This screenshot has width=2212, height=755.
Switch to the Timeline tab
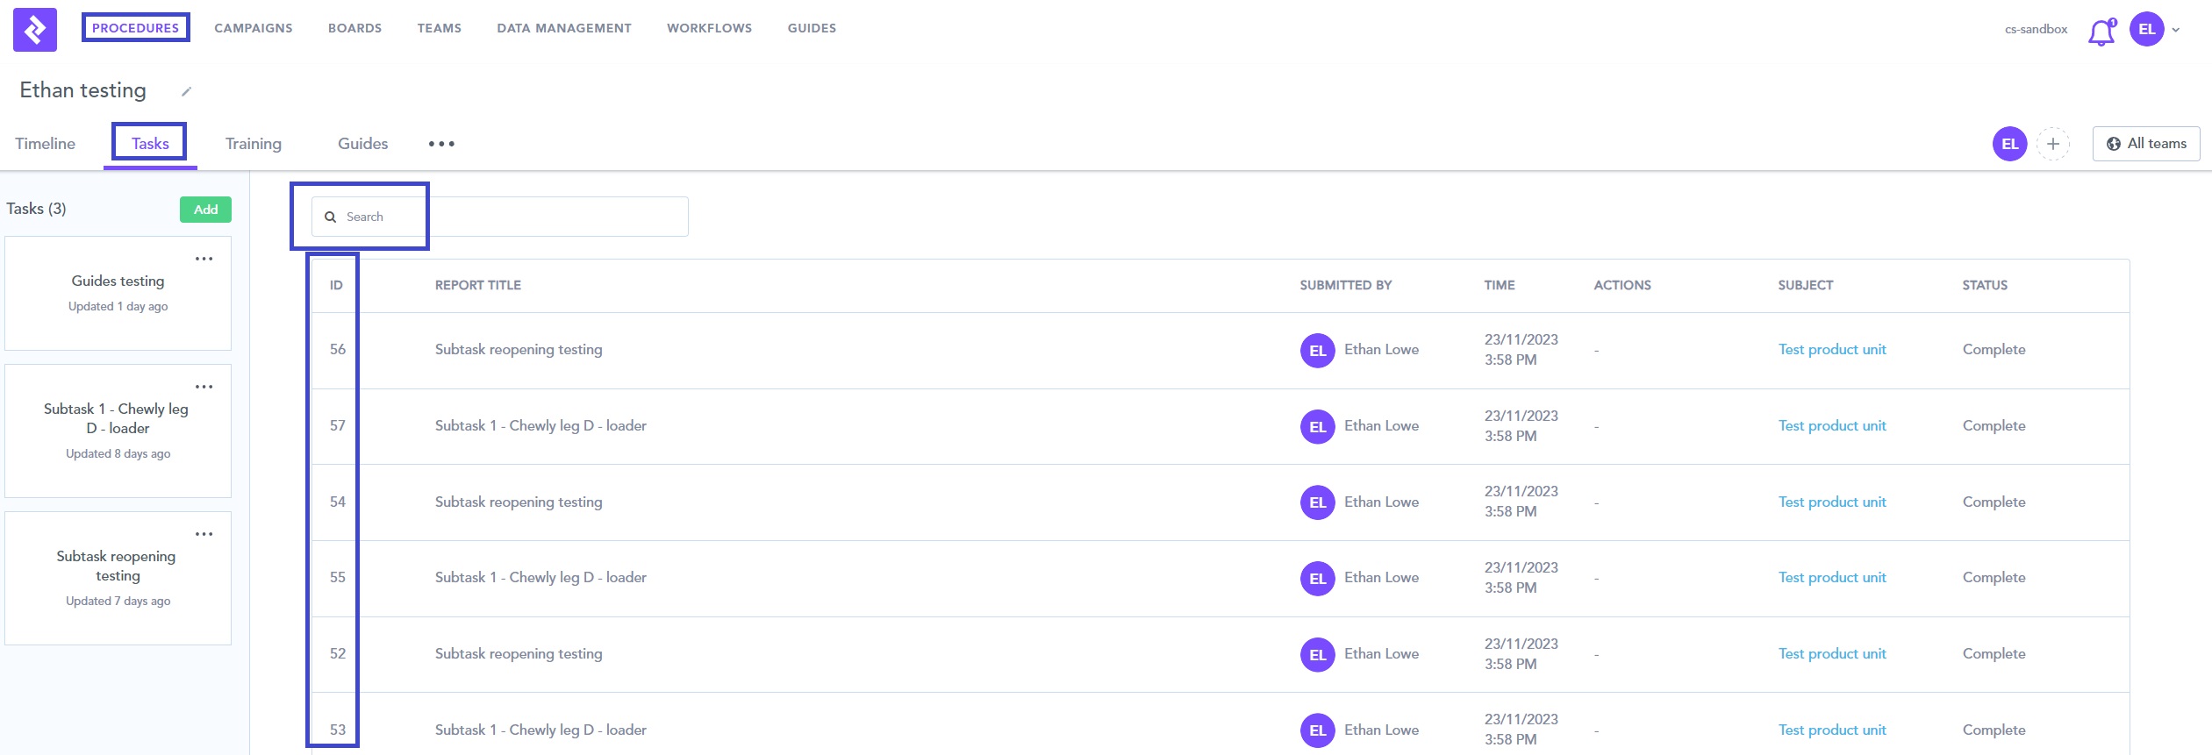tap(45, 144)
